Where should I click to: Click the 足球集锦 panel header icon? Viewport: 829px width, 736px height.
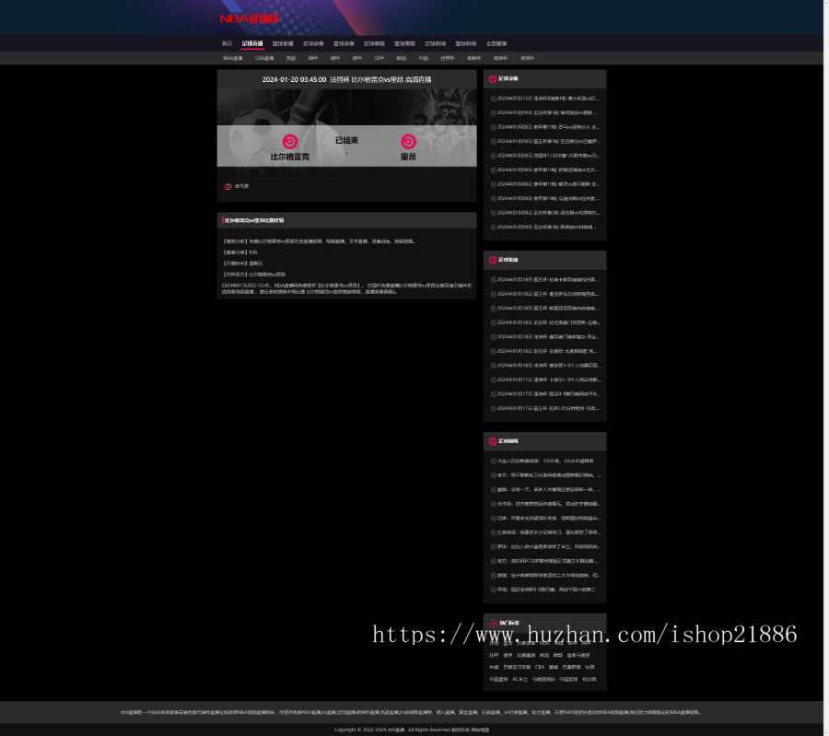coord(492,260)
